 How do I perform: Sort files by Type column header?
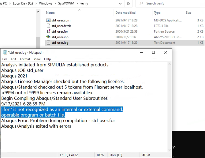pos(157,13)
